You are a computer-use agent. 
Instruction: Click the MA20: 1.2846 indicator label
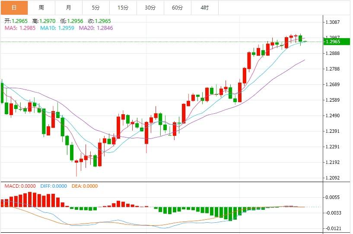coord(96,28)
